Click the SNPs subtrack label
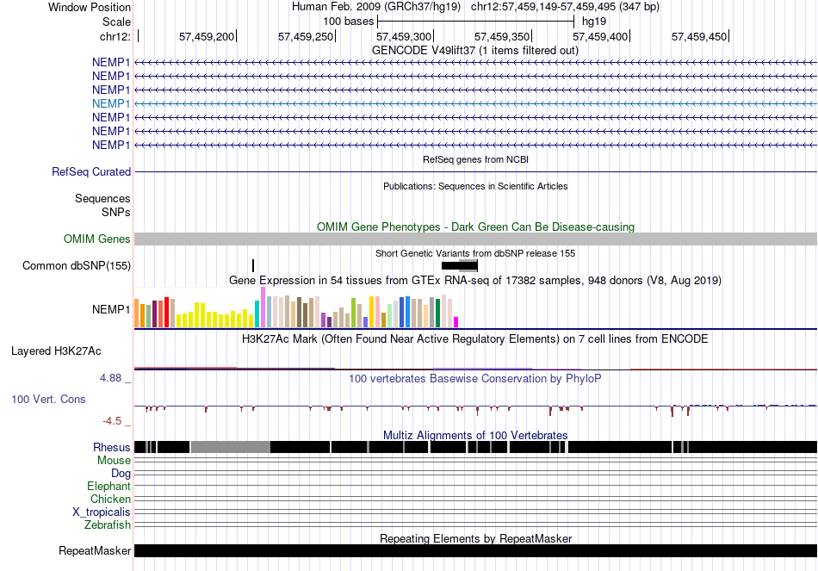818x571 pixels. click(116, 212)
